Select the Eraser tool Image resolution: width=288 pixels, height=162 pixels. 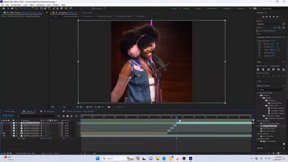[62, 9]
